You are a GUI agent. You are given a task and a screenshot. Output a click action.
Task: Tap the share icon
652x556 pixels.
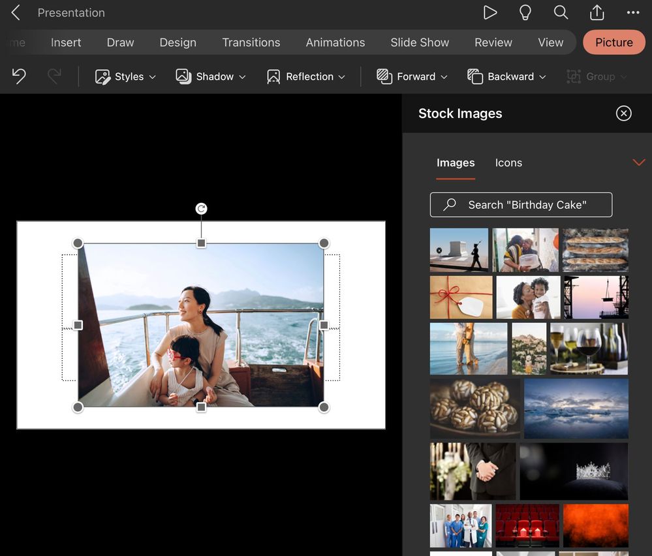[597, 12]
